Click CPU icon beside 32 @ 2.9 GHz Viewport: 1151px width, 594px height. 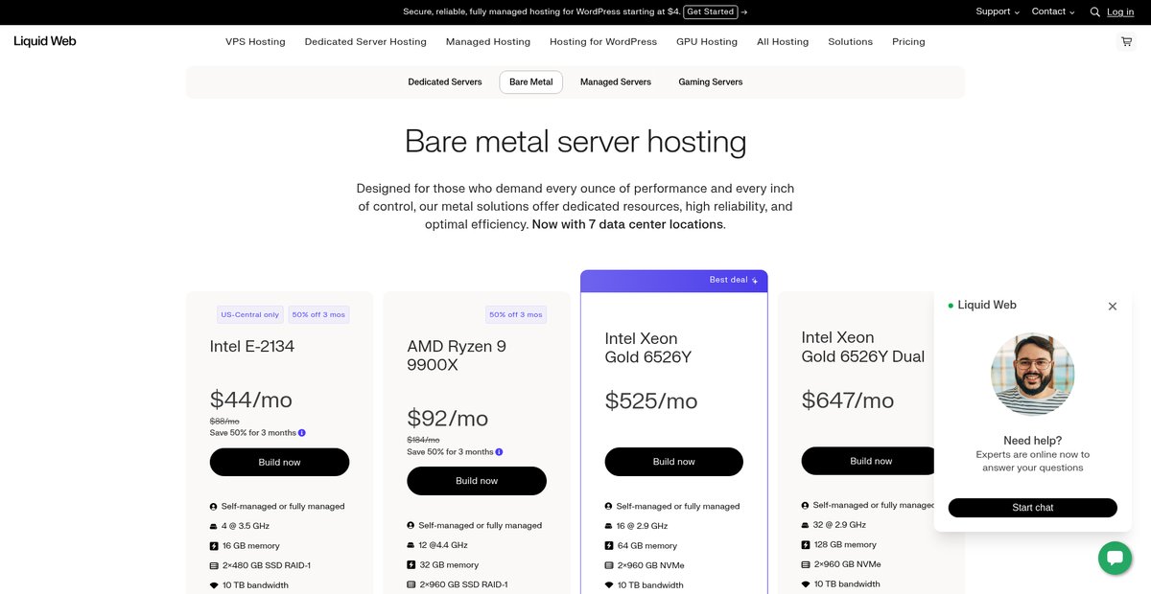(x=806, y=525)
